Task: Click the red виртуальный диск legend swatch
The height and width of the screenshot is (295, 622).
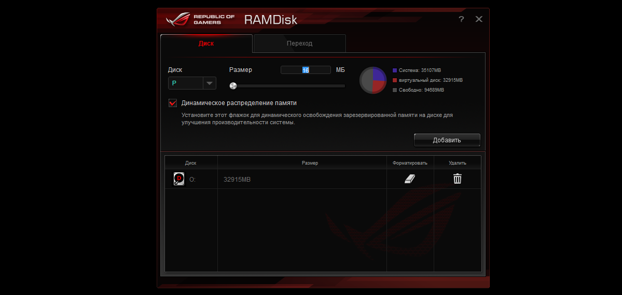Action: (395, 80)
